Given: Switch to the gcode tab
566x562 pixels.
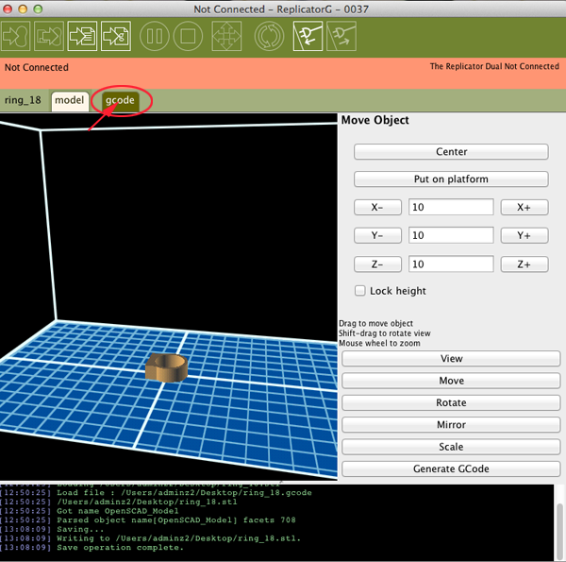Looking at the screenshot, I should (120, 100).
